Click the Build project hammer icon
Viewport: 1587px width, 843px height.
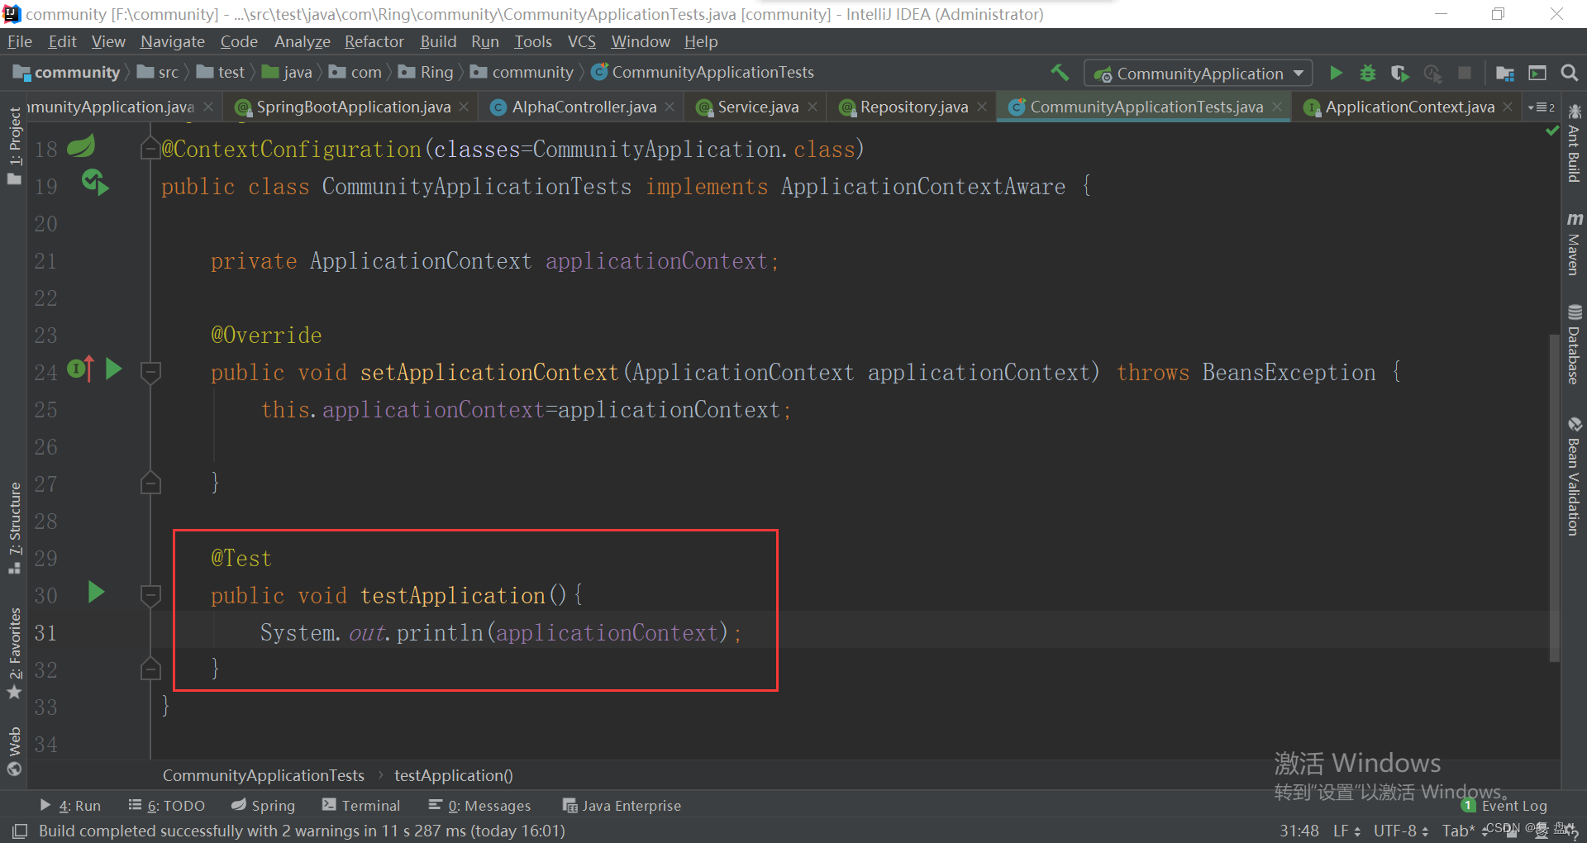1060,73
